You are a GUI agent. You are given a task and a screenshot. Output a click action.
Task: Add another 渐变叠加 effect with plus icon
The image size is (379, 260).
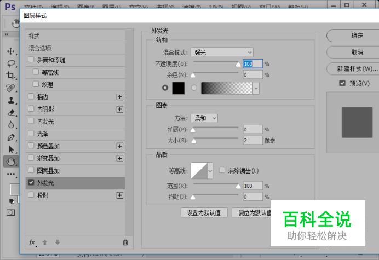(120, 158)
